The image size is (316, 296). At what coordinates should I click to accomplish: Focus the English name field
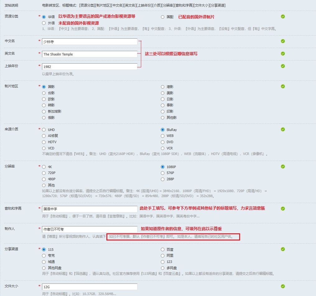coord(90,54)
